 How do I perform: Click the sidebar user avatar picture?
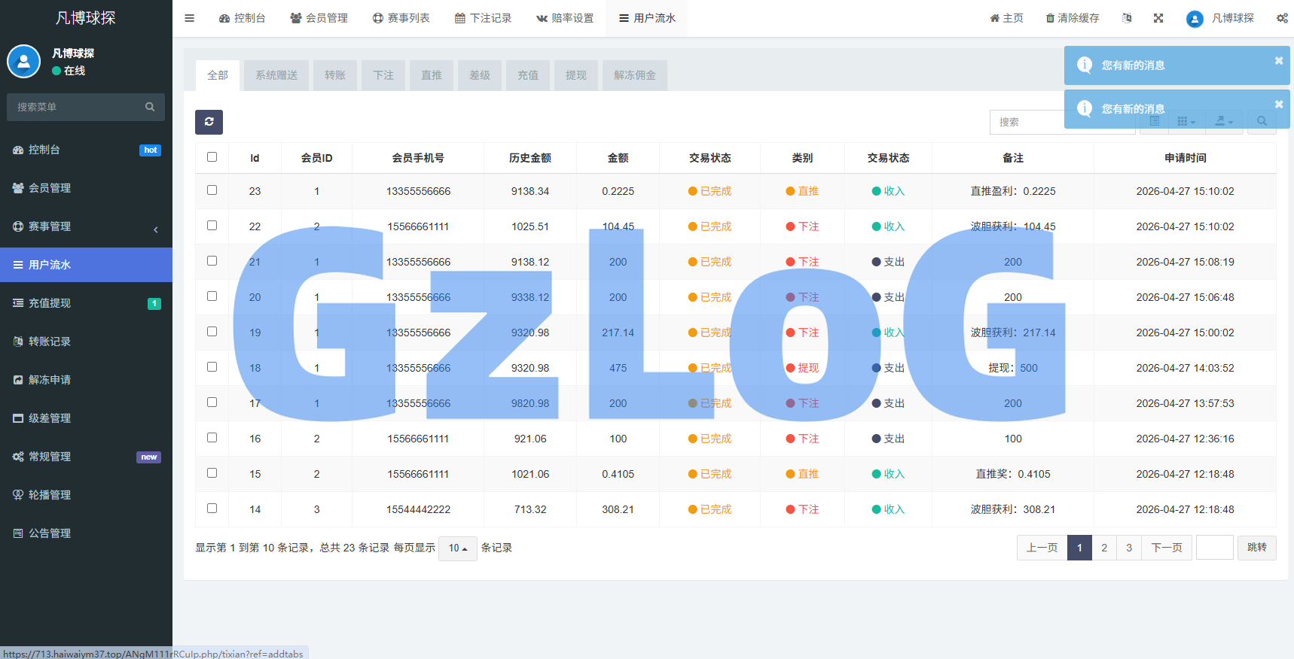click(23, 62)
